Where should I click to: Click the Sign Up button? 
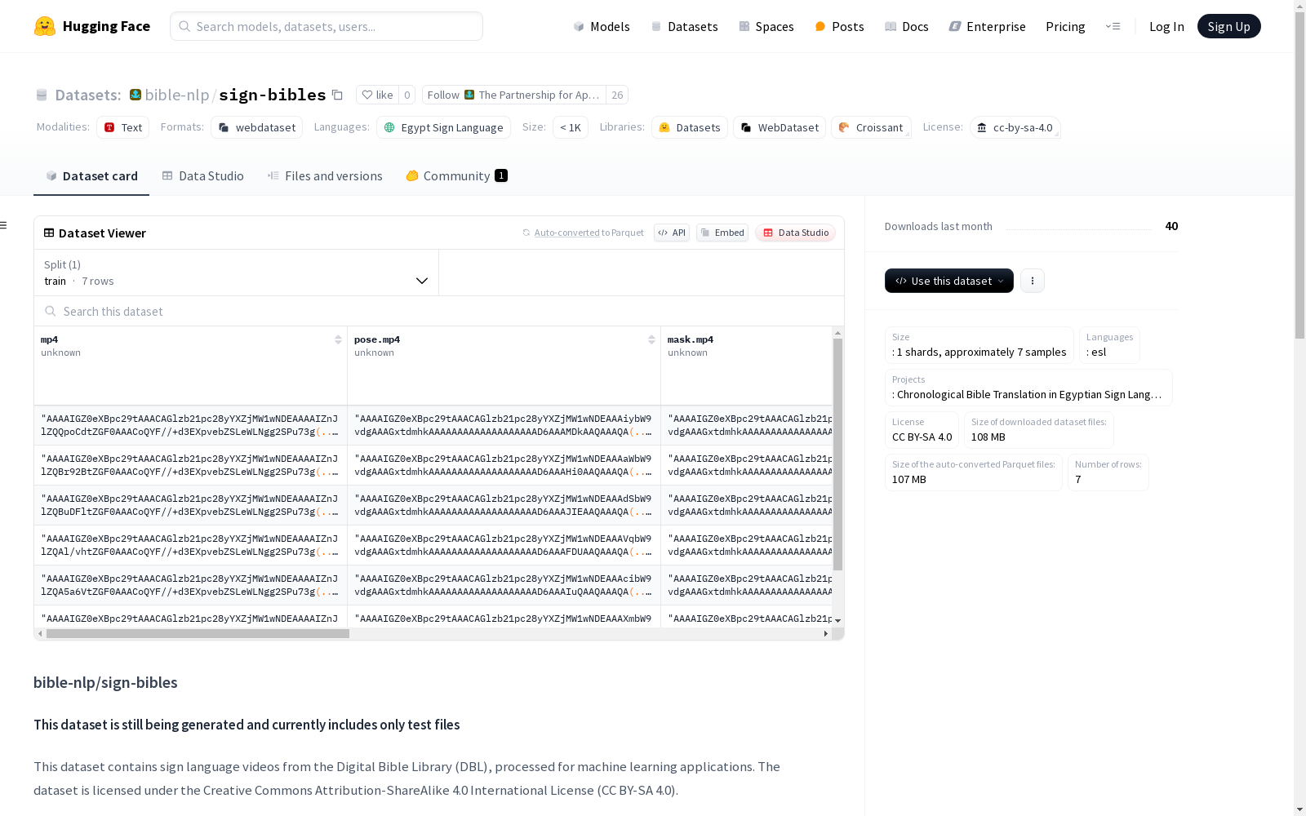click(x=1228, y=26)
